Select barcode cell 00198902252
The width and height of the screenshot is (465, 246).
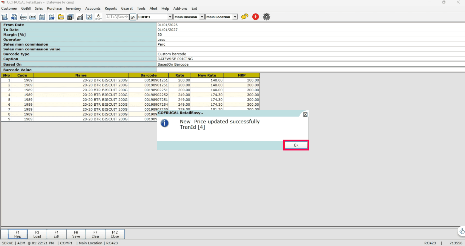148,95
